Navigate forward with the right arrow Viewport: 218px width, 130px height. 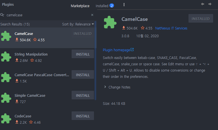tap(210, 4)
